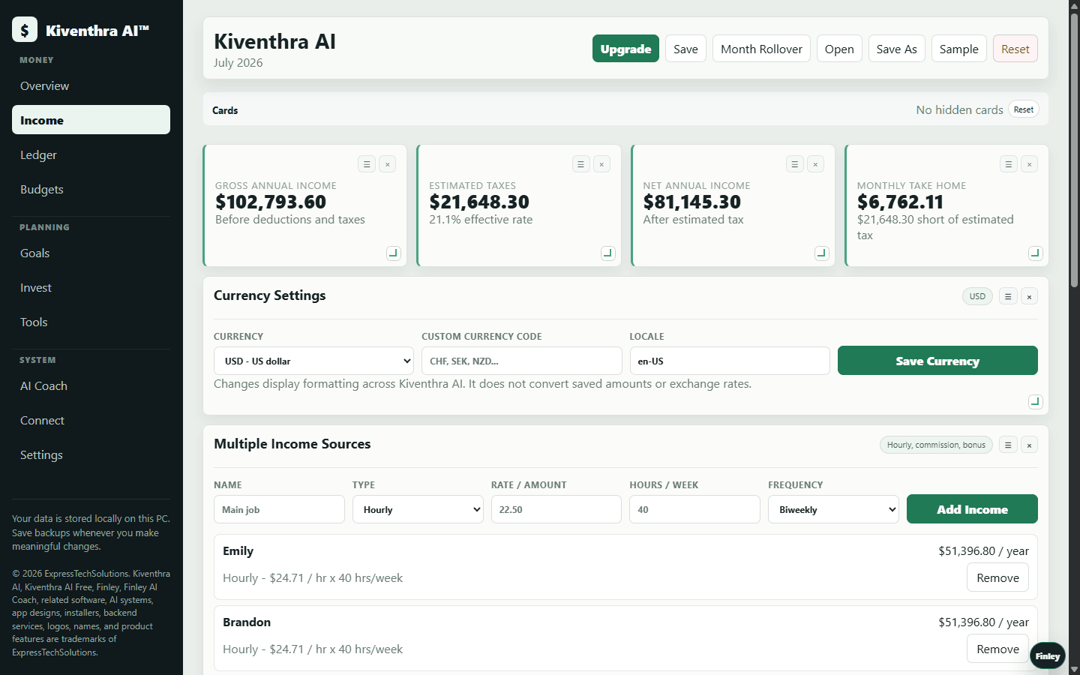Screen dimensions: 1080x675
Task: Open menu icon on Gross Annual Income card
Action: pyautogui.click(x=367, y=164)
